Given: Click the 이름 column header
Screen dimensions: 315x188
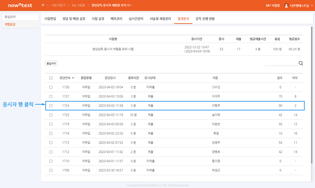Looking at the screenshot, I should [215, 78].
